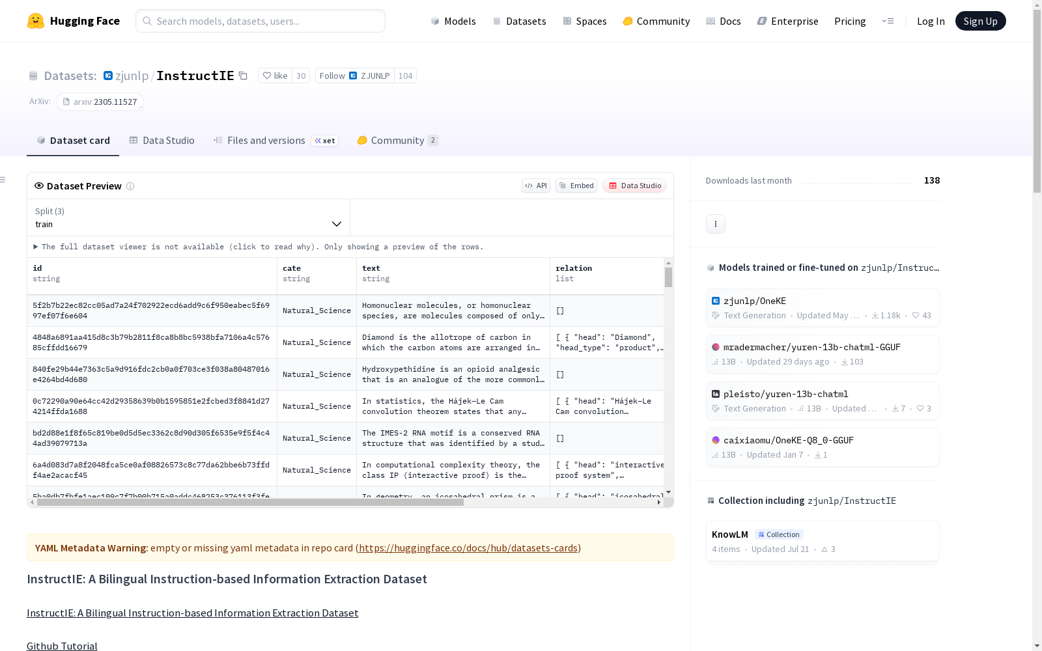
Task: Click the Sign Up button
Action: [981, 21]
